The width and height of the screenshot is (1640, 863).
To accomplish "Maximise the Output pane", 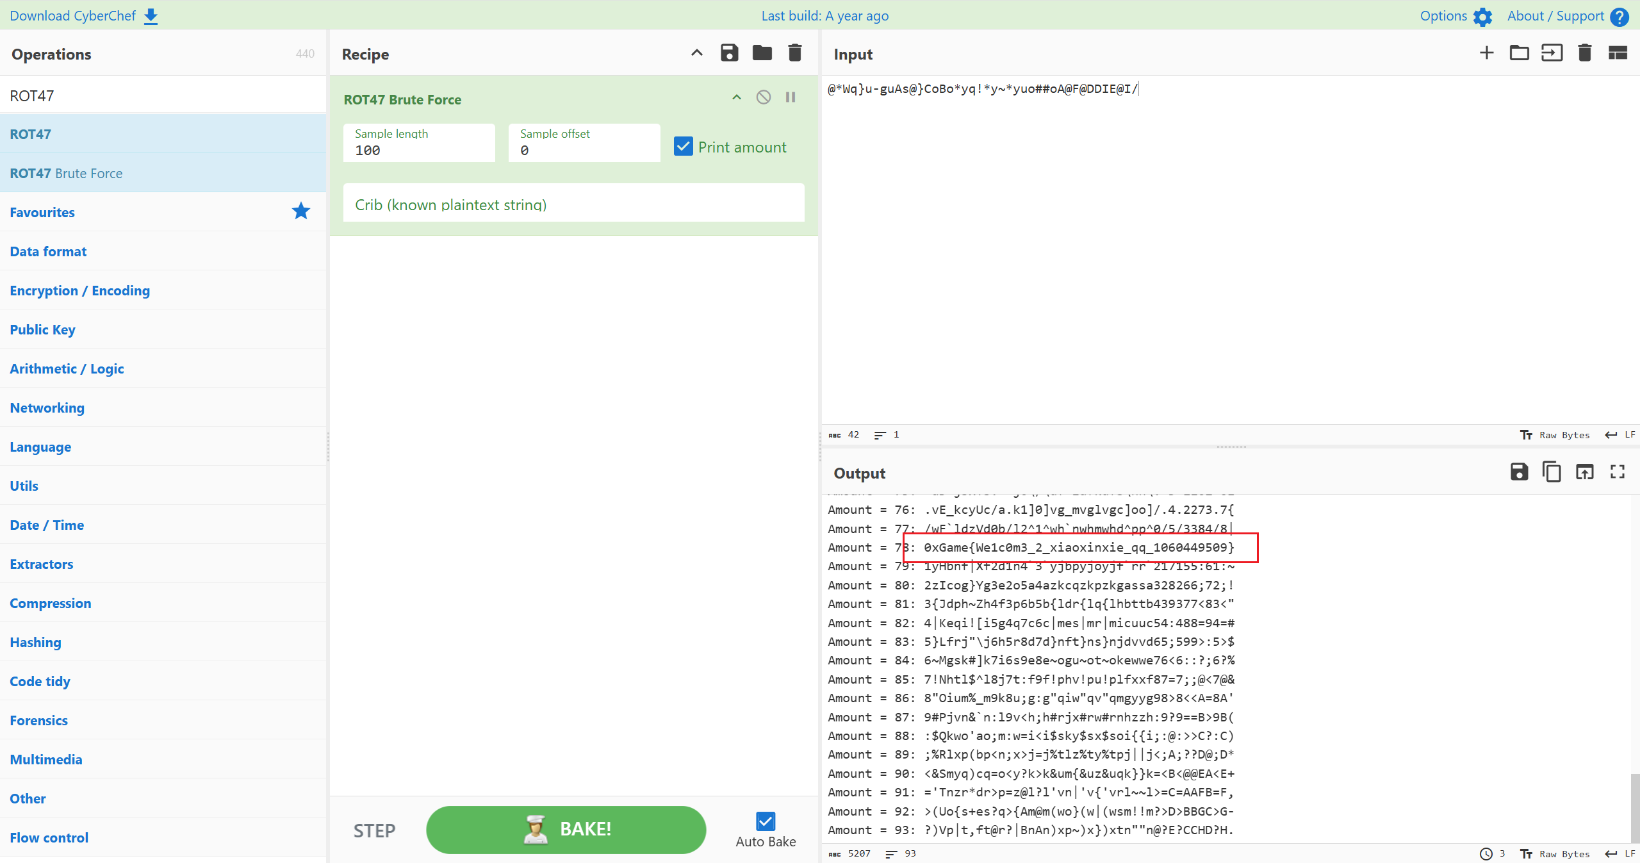I will click(1617, 472).
